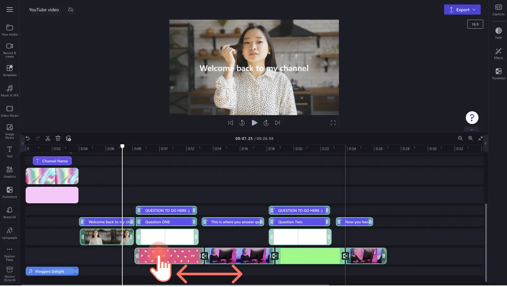Skip to the end of video
Image resolution: width=507 pixels, height=287 pixels.
pos(278,123)
